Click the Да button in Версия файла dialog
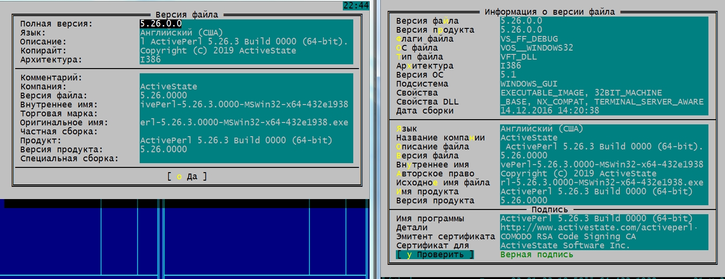 (187, 177)
